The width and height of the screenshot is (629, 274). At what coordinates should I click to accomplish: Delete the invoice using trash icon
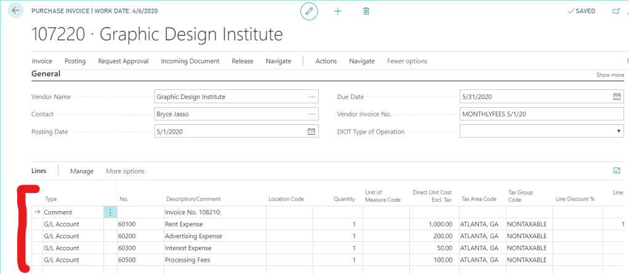[x=366, y=11]
